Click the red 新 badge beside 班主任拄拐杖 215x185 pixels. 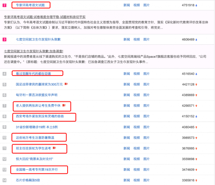pos(54,148)
